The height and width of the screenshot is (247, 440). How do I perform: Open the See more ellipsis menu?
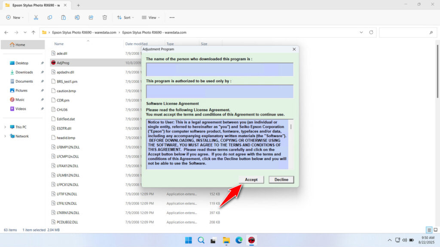click(x=172, y=17)
